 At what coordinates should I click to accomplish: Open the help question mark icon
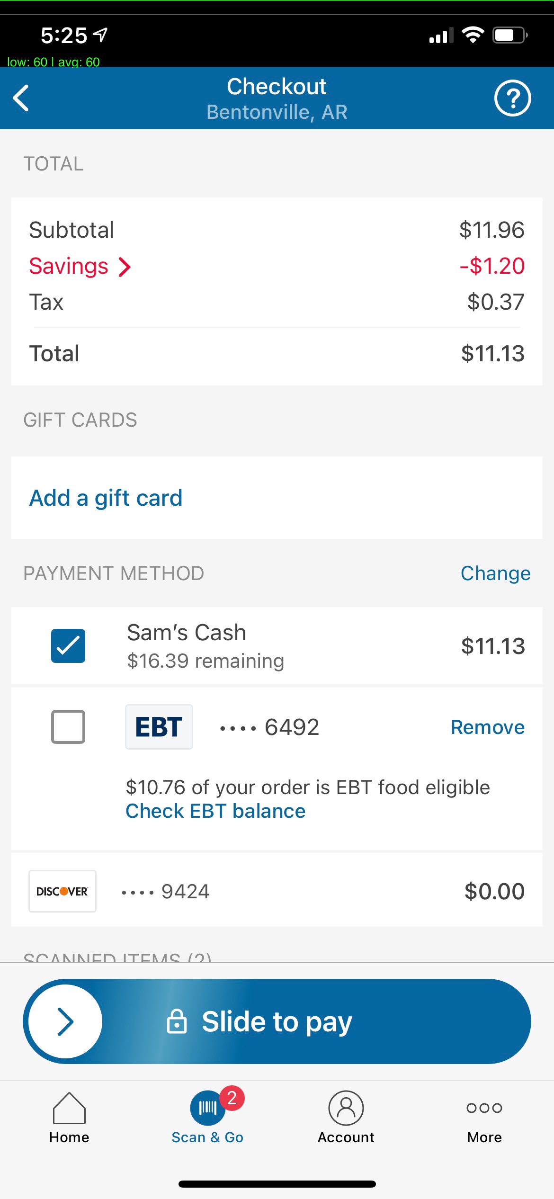click(512, 98)
